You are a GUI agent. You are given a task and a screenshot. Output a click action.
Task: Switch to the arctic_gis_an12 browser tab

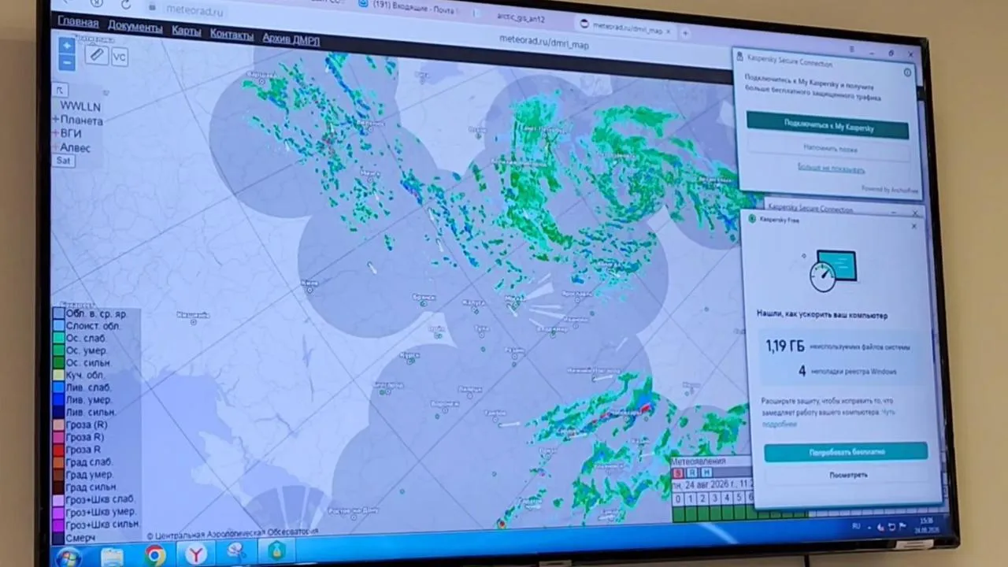click(521, 17)
